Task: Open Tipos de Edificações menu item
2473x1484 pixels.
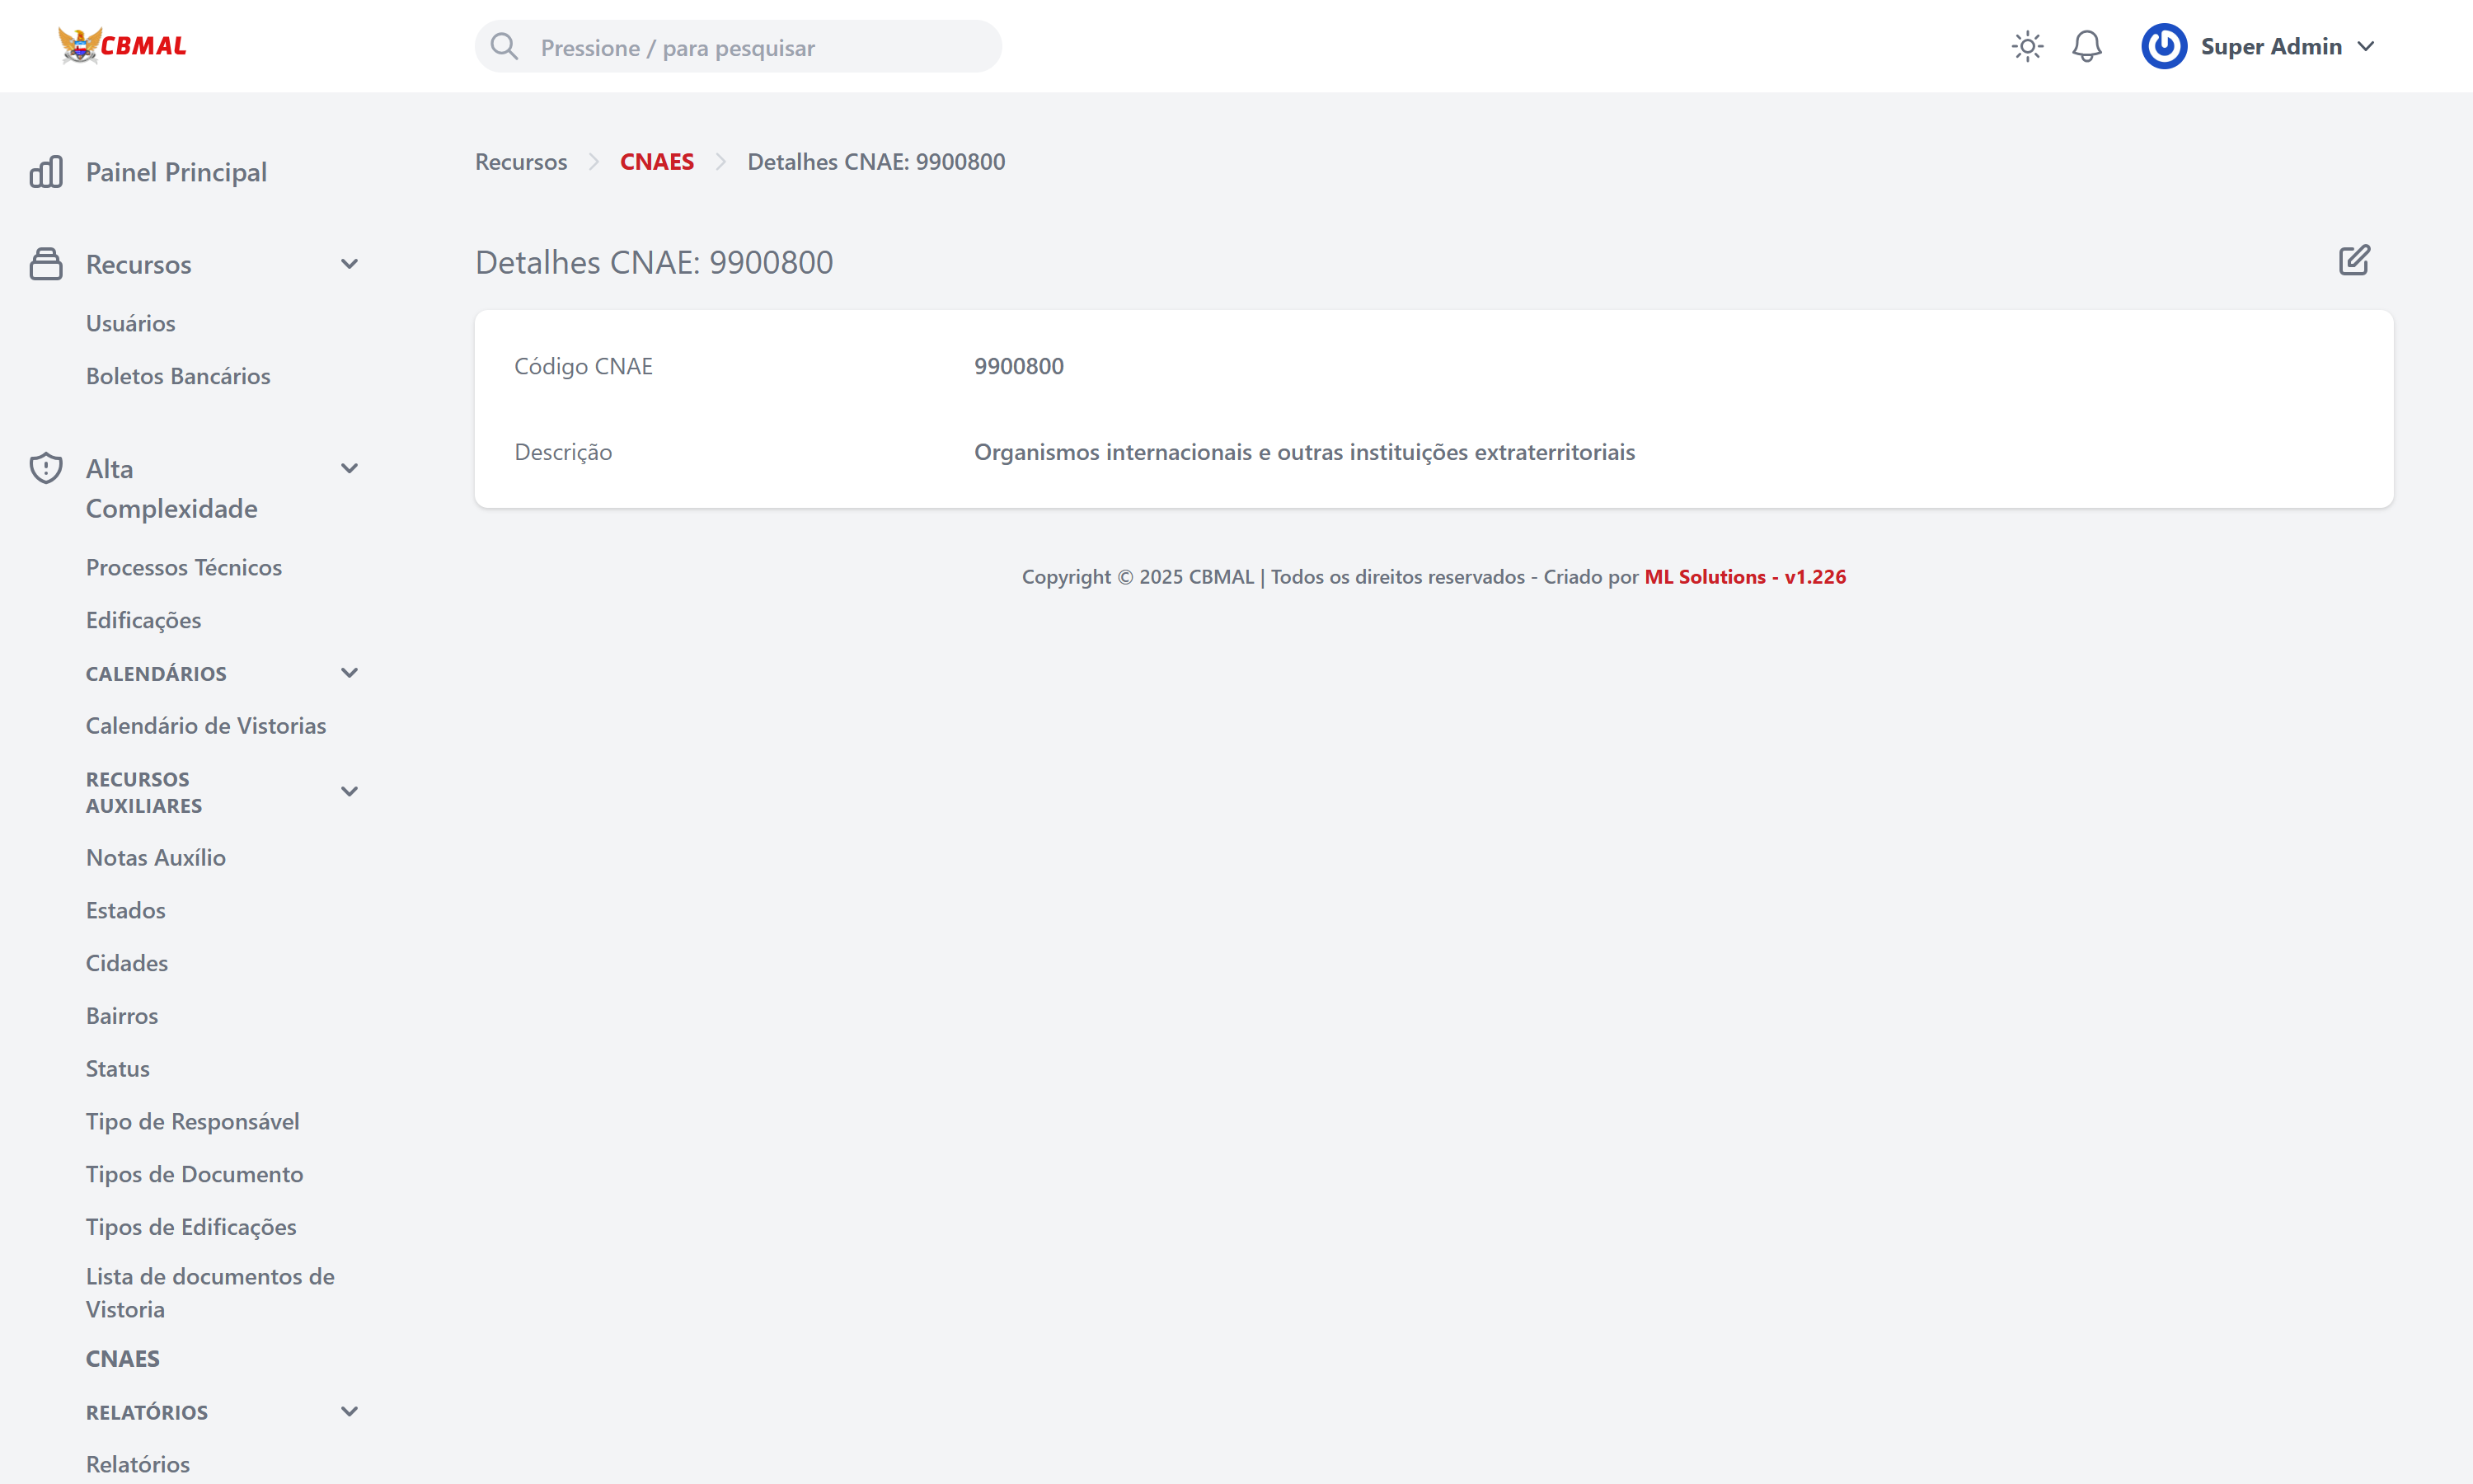Action: (x=191, y=1227)
